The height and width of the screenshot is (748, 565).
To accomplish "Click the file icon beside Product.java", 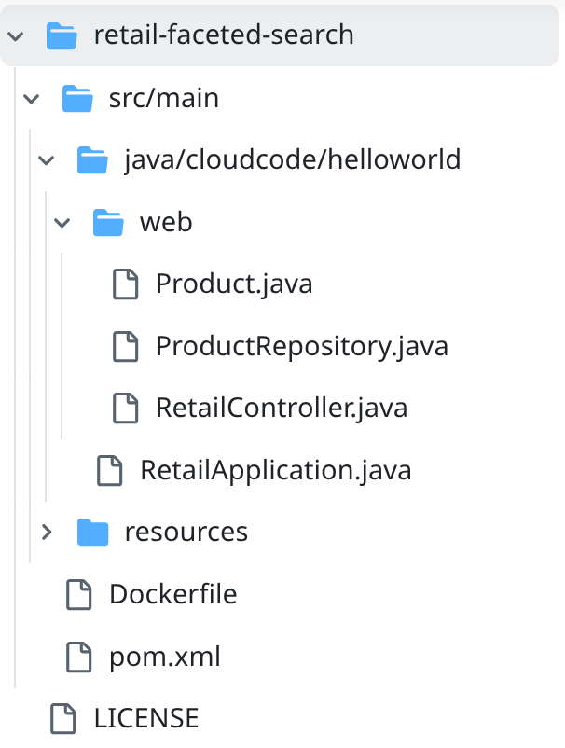I will [x=125, y=284].
